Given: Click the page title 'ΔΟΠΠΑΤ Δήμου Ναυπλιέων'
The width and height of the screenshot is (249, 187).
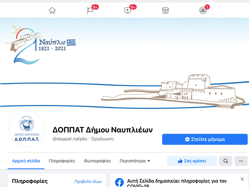Looking at the screenshot, I should click(103, 130).
